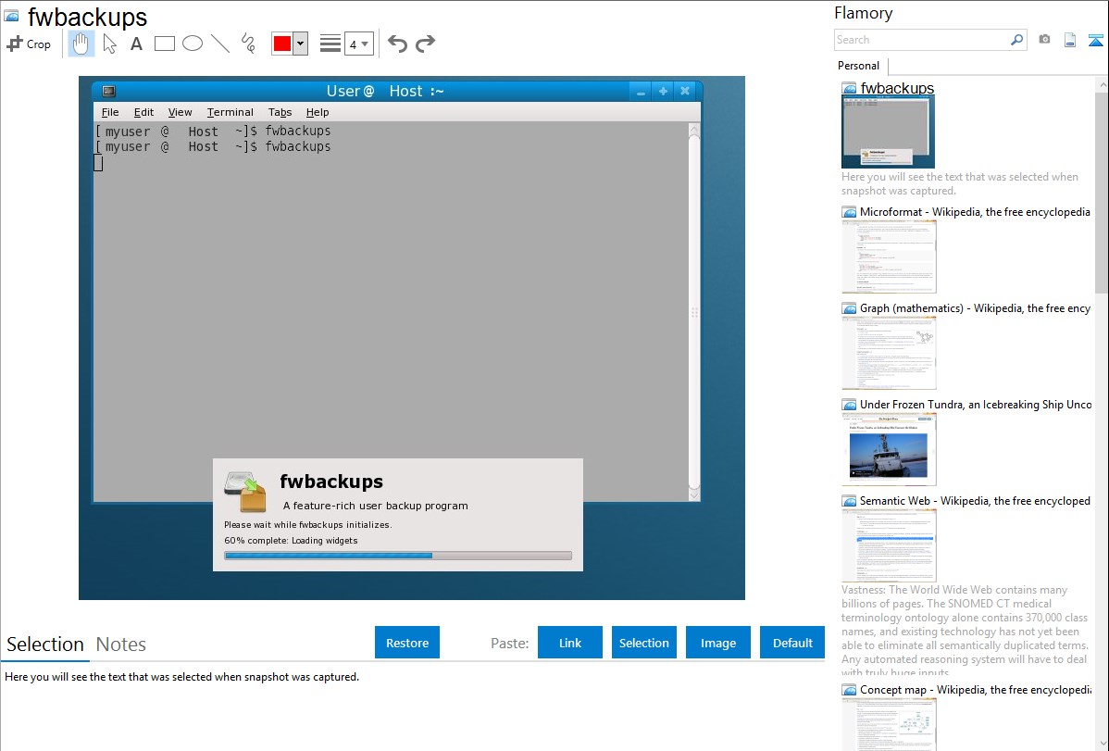Paste as Link button

point(570,643)
